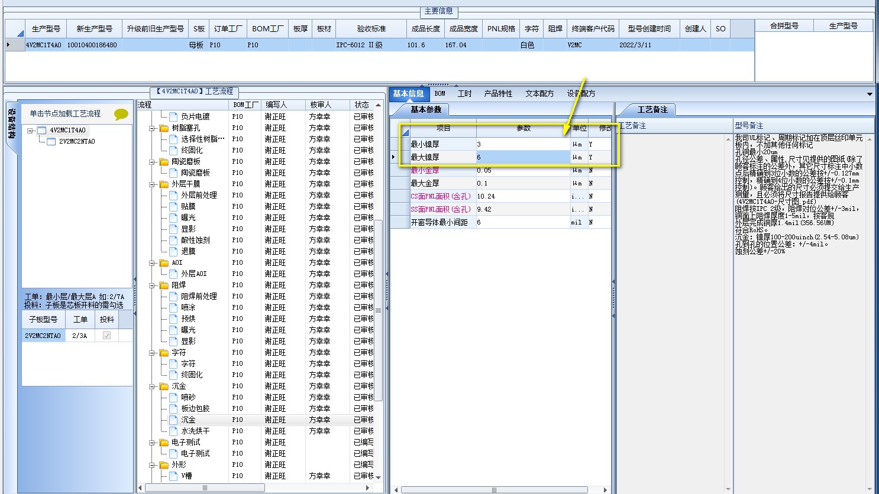Click the 型号创建时间 column header
The image size is (879, 494).
point(649,28)
